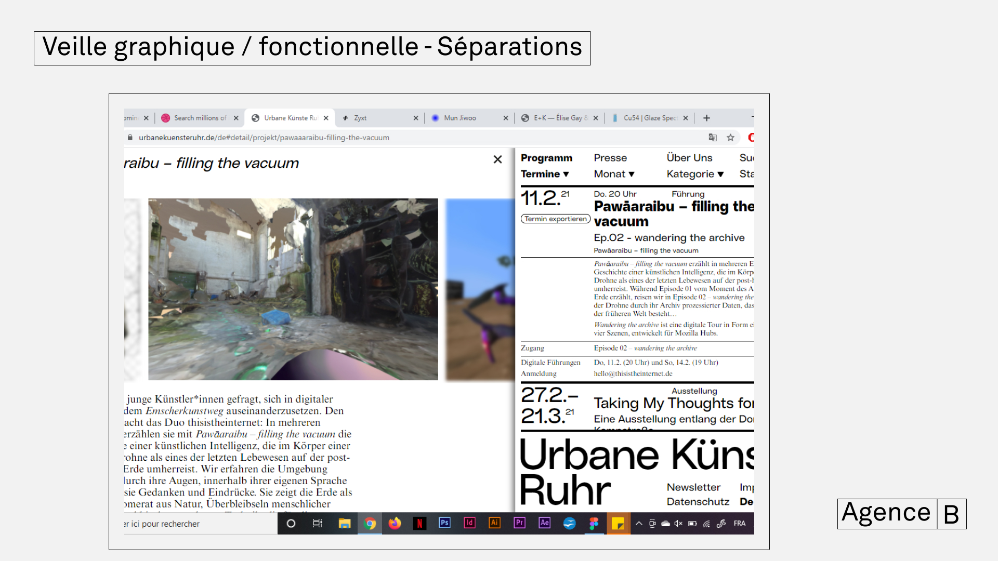
Task: Expand the Termine dropdown filter
Action: point(545,174)
